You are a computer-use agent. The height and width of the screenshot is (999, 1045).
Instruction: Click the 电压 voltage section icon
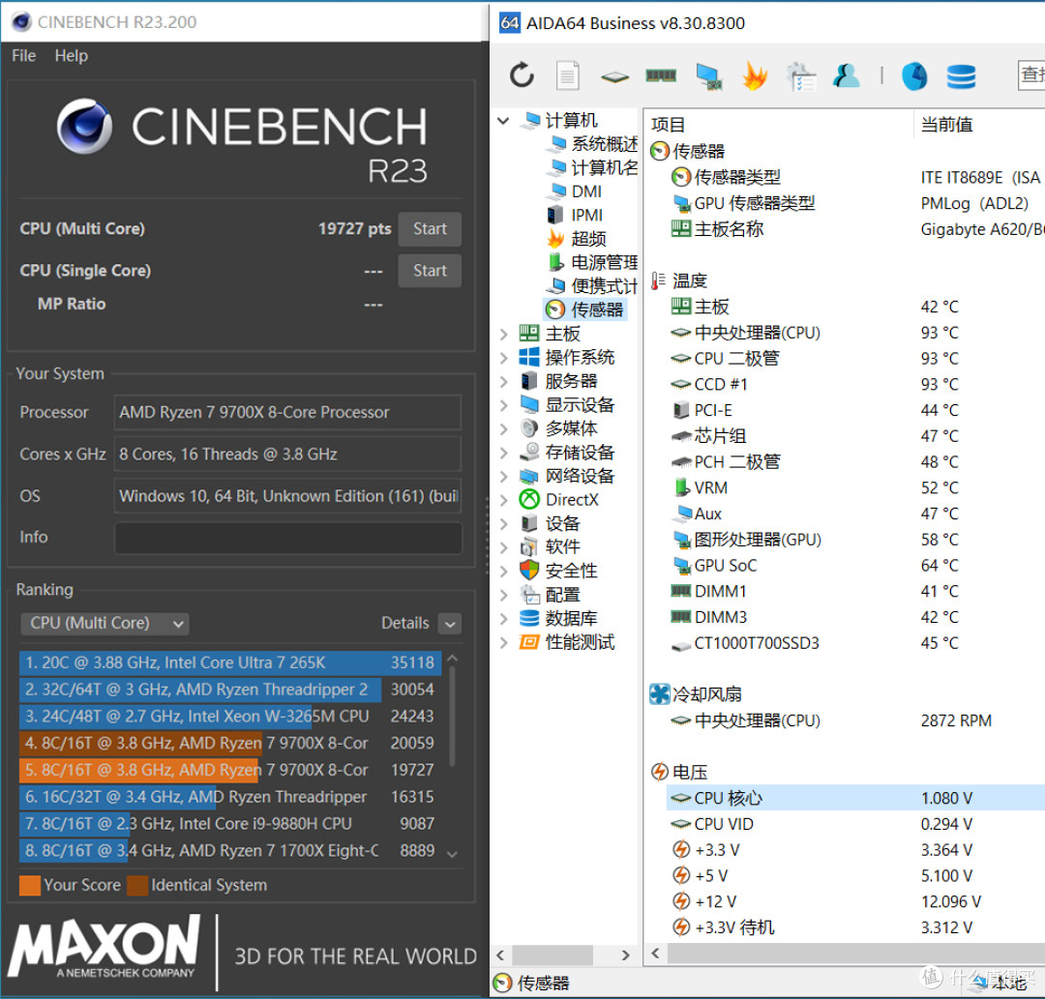[660, 772]
